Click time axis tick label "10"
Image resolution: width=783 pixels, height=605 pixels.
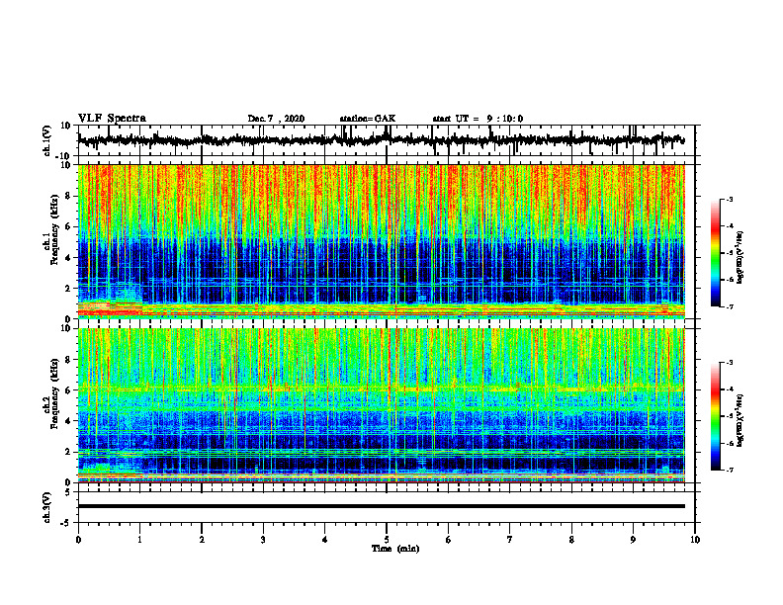[x=695, y=540]
